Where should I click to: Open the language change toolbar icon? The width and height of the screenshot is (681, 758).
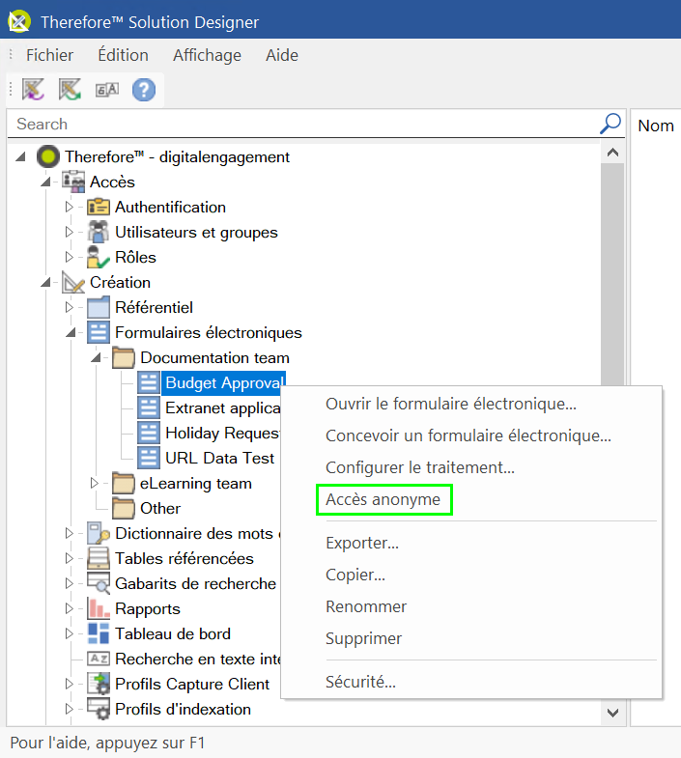pos(107,90)
